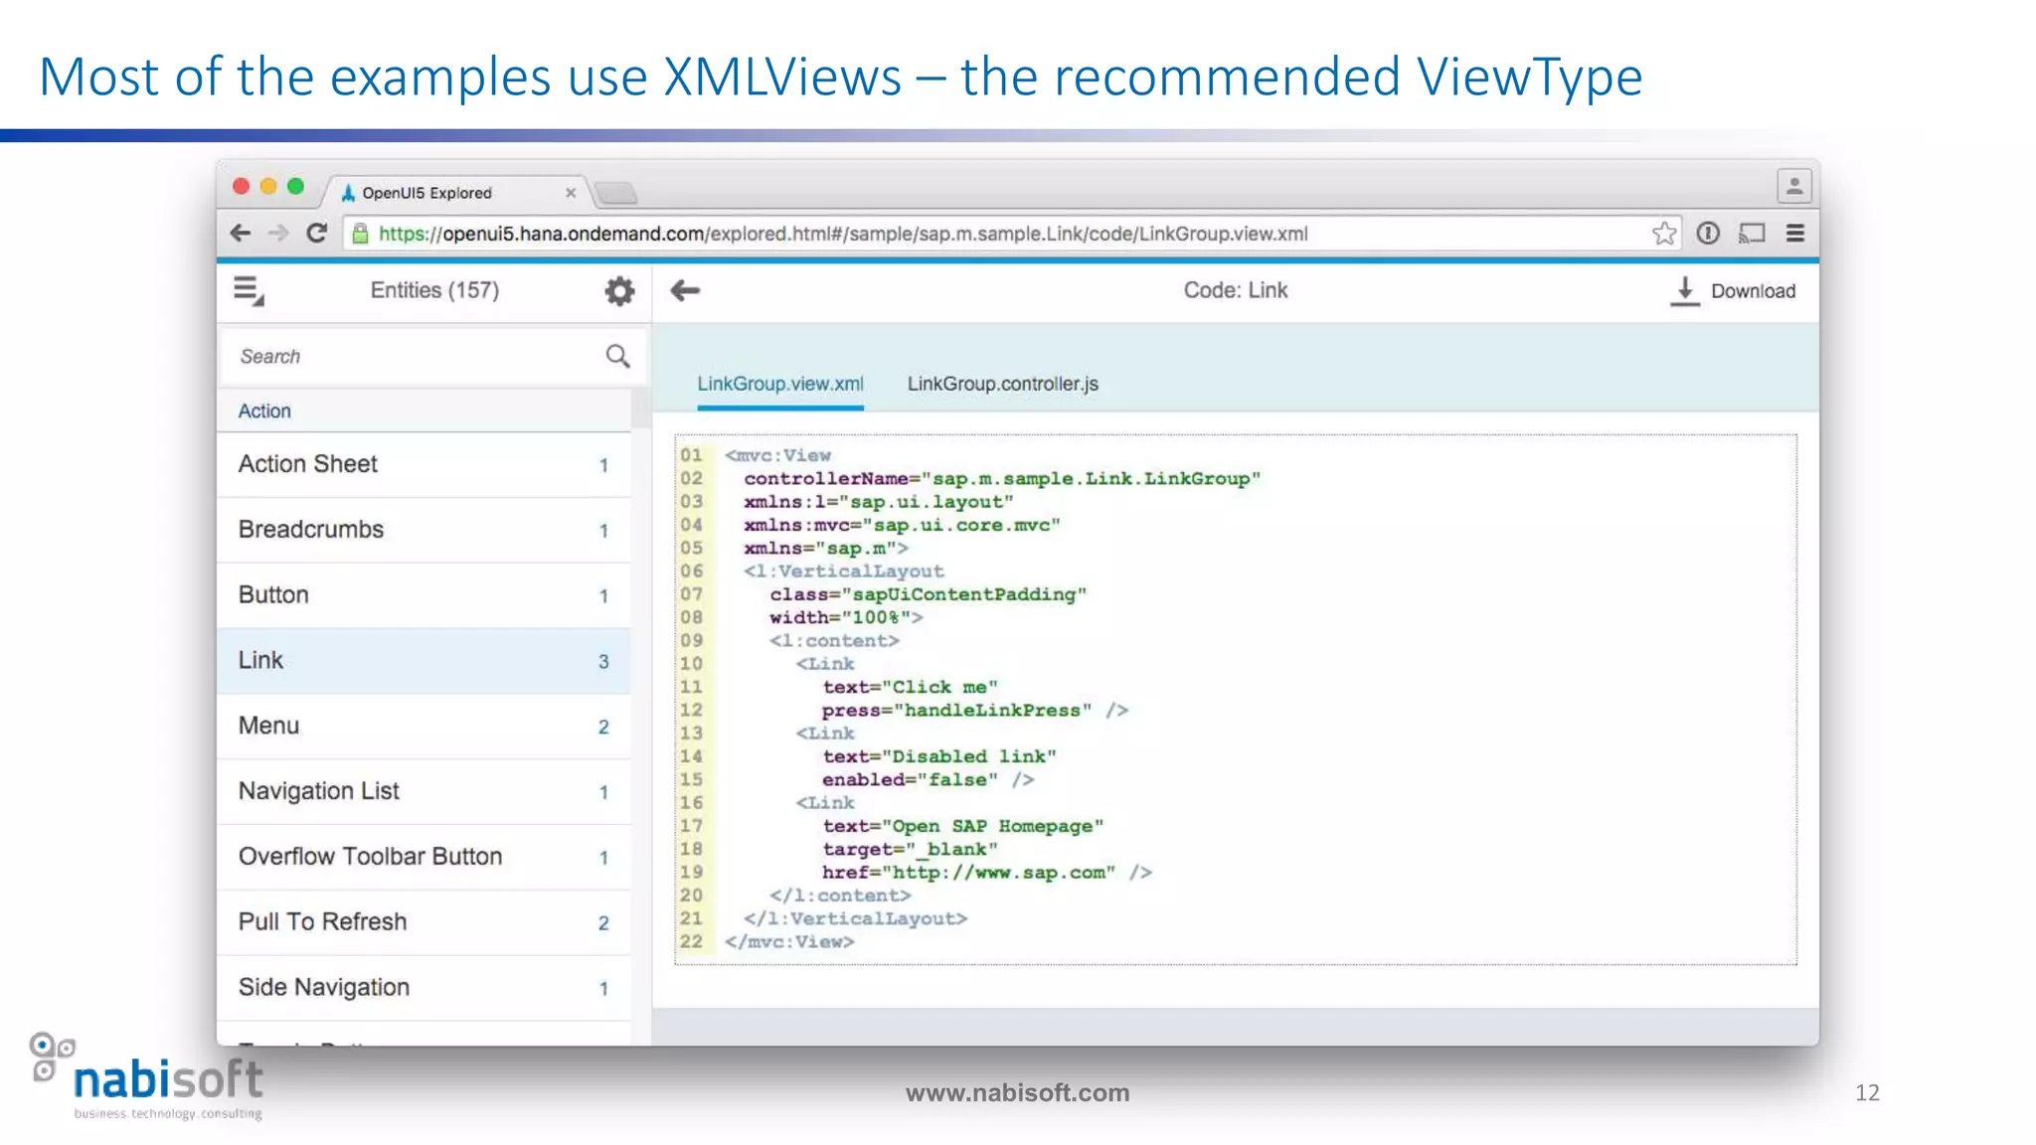Click the browser back arrow

pos(241,233)
